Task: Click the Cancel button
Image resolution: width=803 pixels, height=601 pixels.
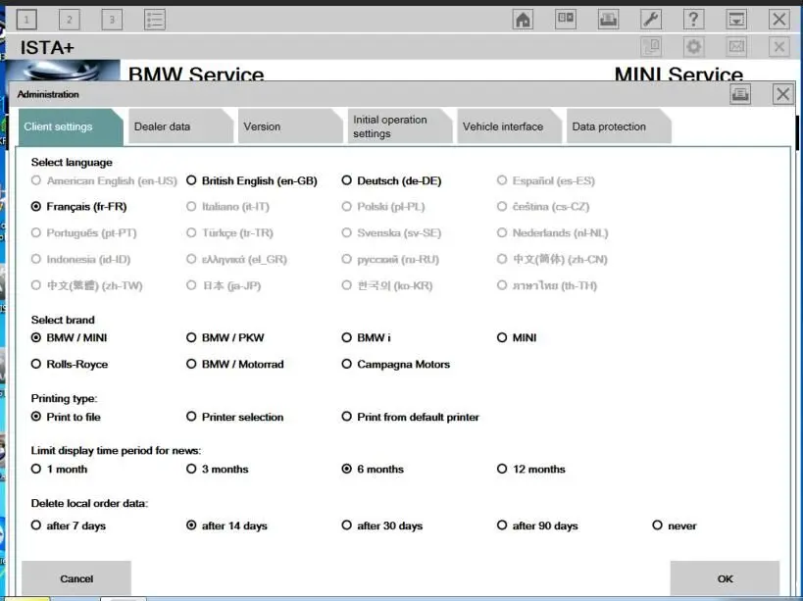Action: coord(76,578)
